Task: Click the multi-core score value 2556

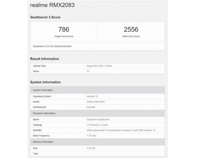Action: tap(131, 29)
